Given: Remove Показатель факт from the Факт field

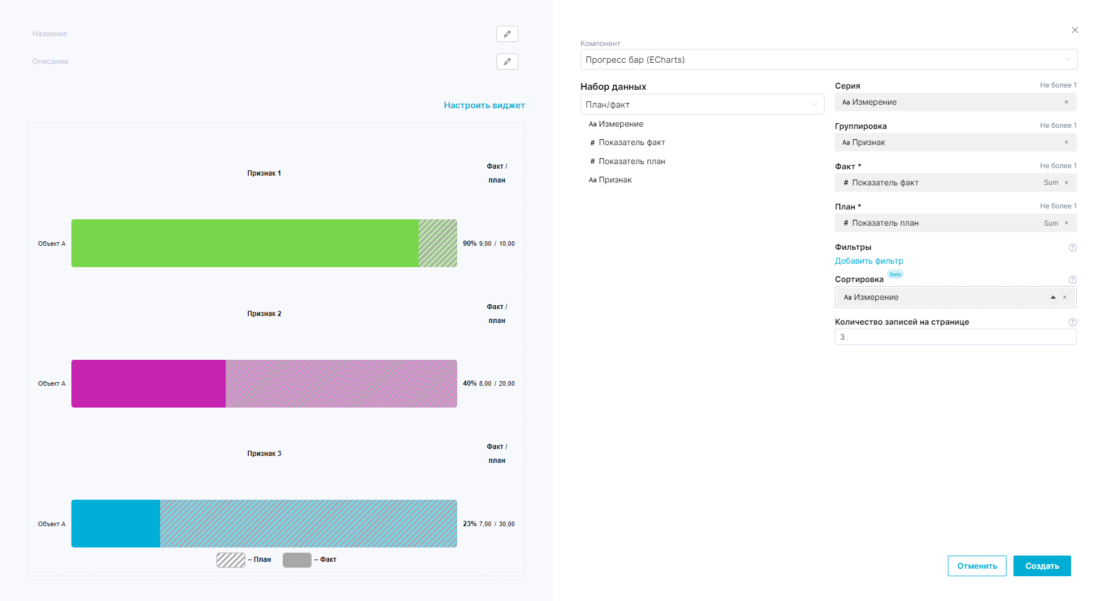Looking at the screenshot, I should tap(1066, 182).
